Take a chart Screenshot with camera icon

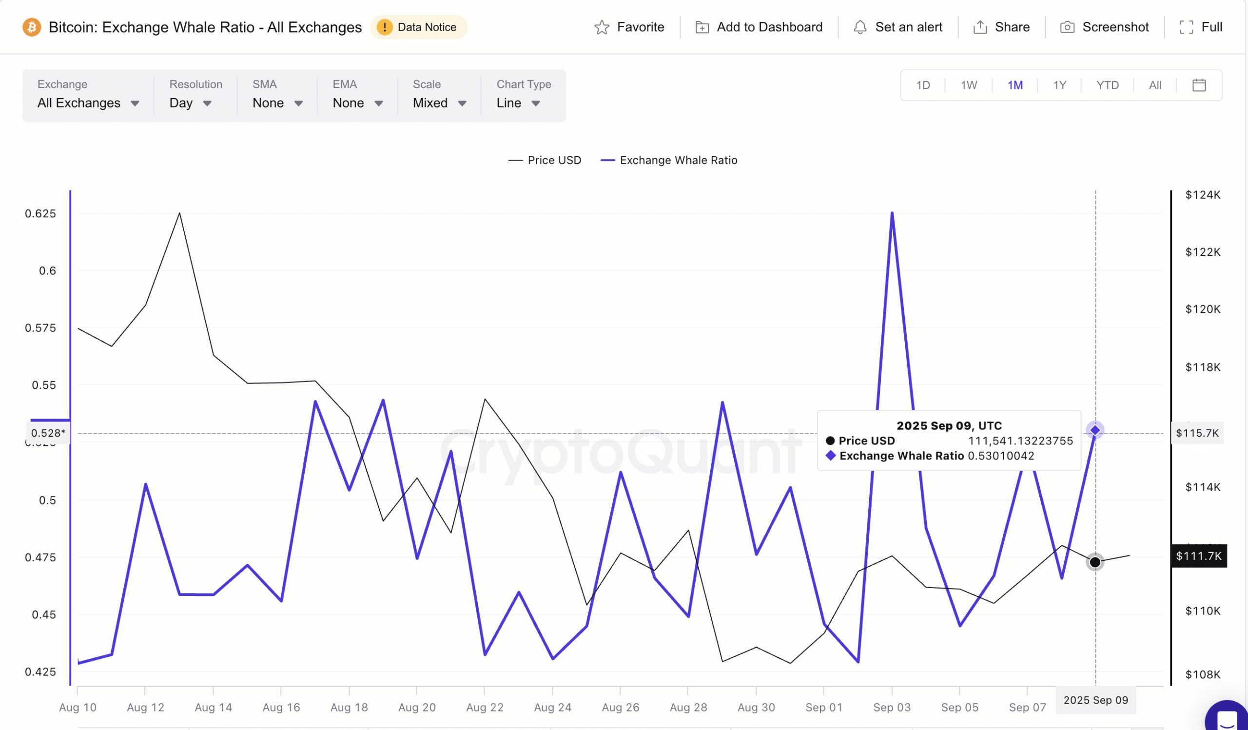point(1068,27)
